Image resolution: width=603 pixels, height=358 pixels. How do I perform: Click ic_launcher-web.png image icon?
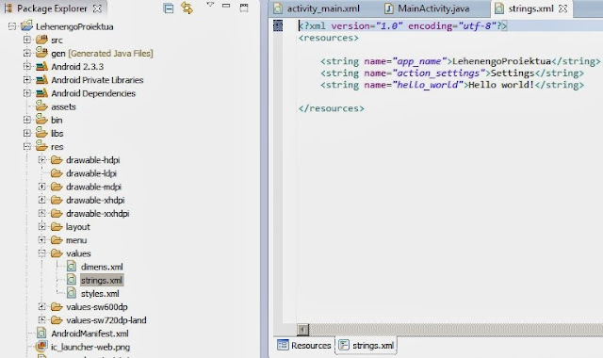pos(41,346)
